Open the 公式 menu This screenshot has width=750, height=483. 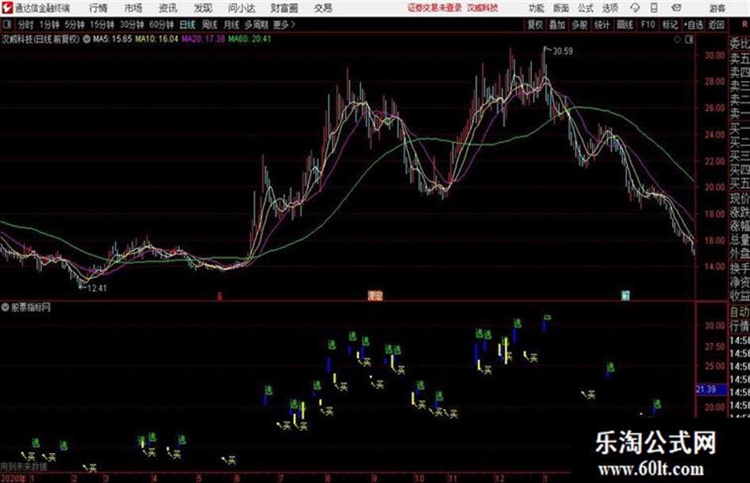pyautogui.click(x=586, y=8)
